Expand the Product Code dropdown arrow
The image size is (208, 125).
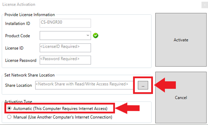[x=87, y=36]
